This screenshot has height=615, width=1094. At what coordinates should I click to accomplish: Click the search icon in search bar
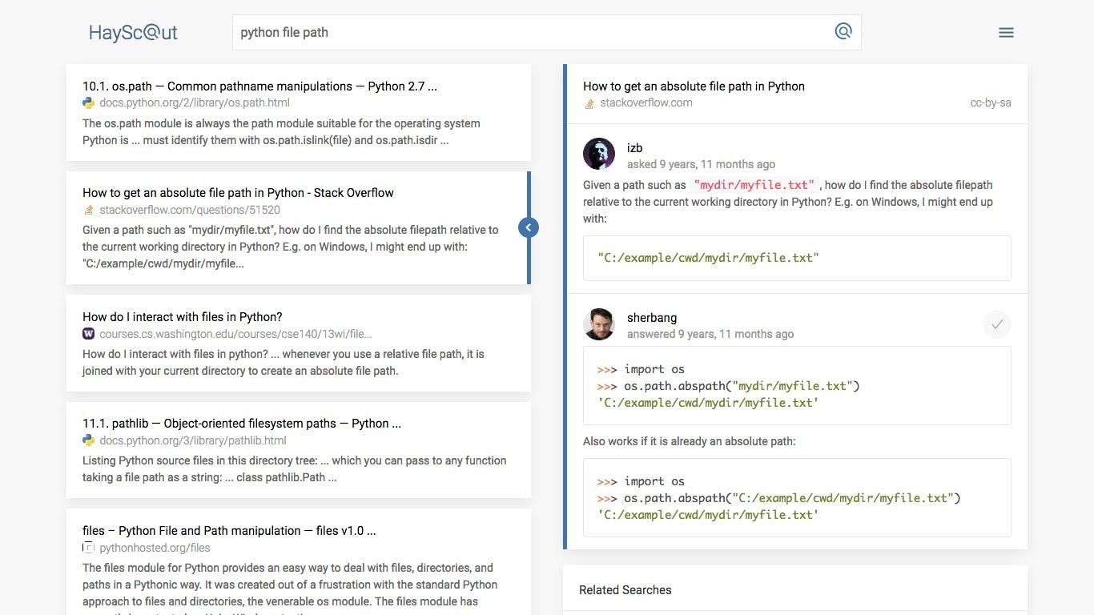(x=843, y=32)
